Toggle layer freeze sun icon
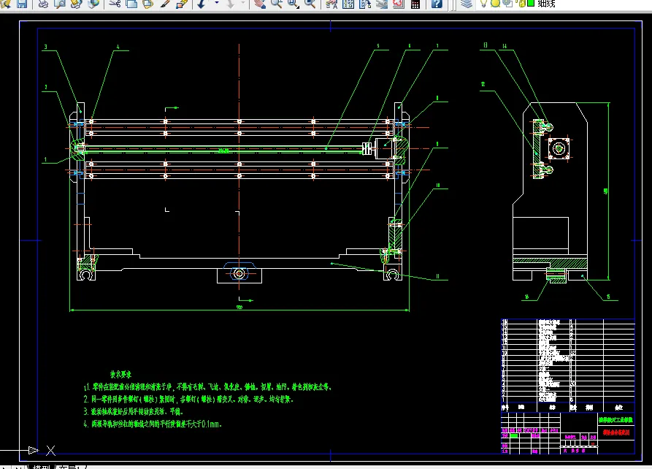Viewport: 652px width, 469px height. (495, 4)
